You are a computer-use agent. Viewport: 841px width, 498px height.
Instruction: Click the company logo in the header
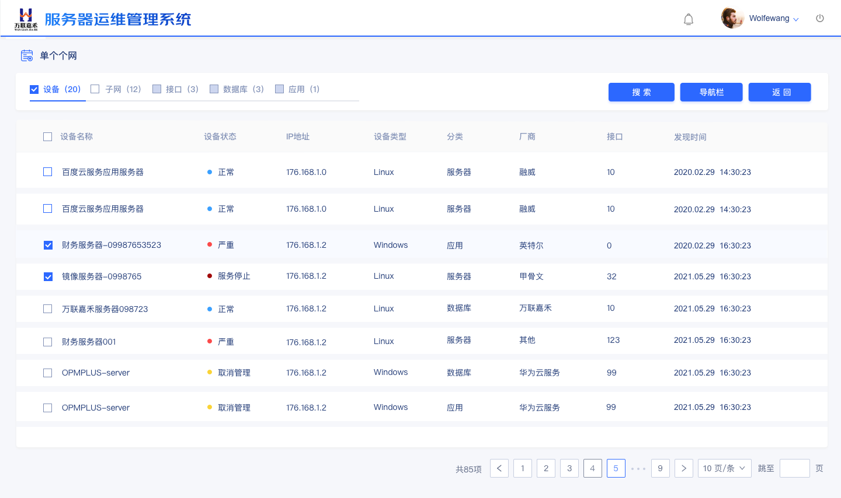pyautogui.click(x=26, y=19)
